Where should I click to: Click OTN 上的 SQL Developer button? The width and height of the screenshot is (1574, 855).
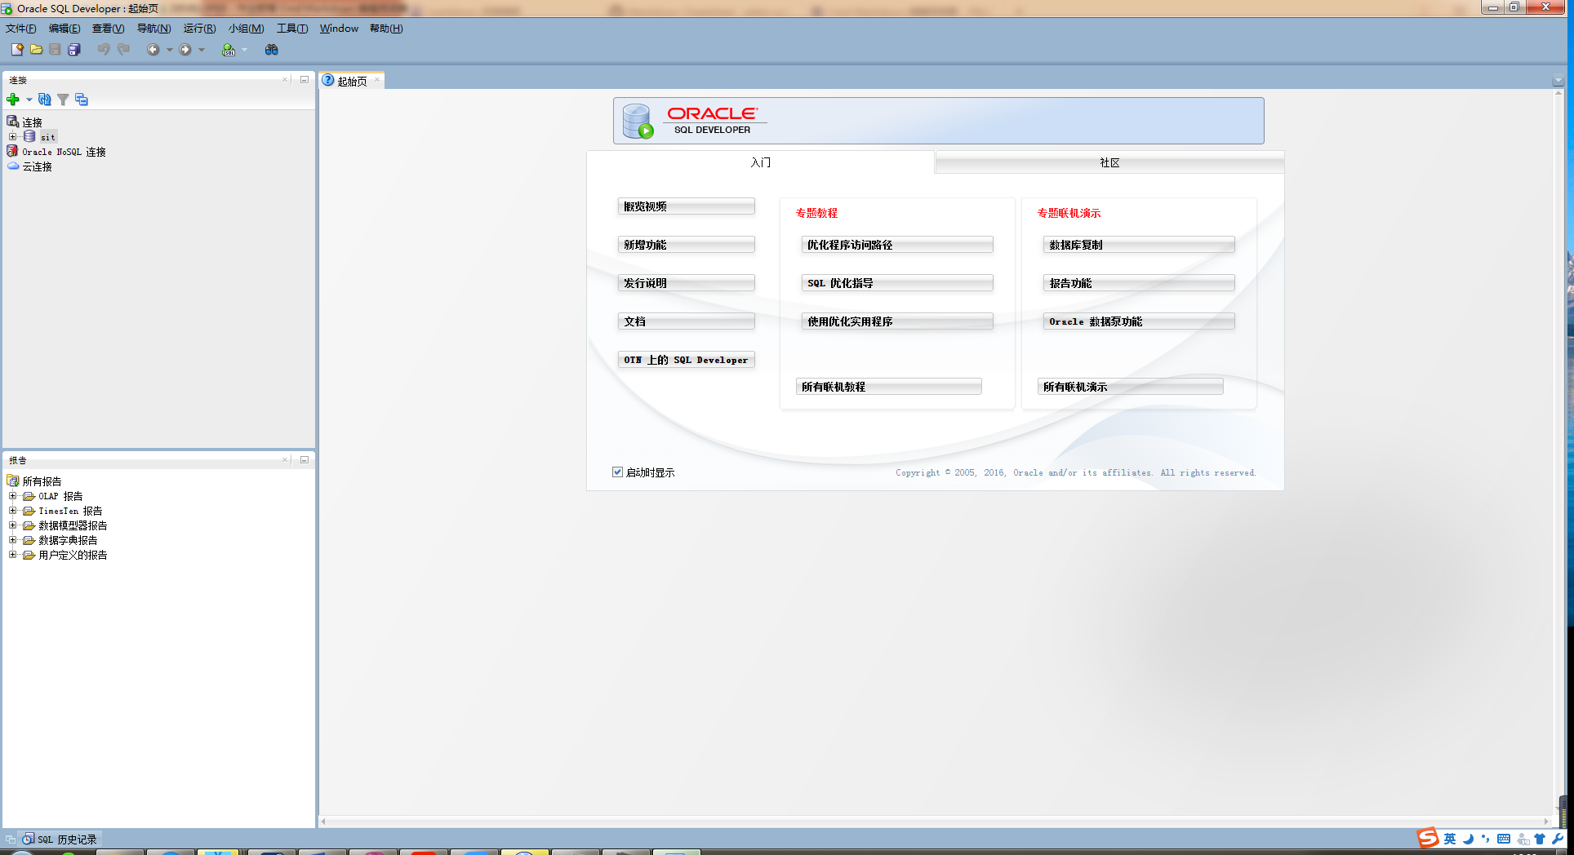point(687,360)
